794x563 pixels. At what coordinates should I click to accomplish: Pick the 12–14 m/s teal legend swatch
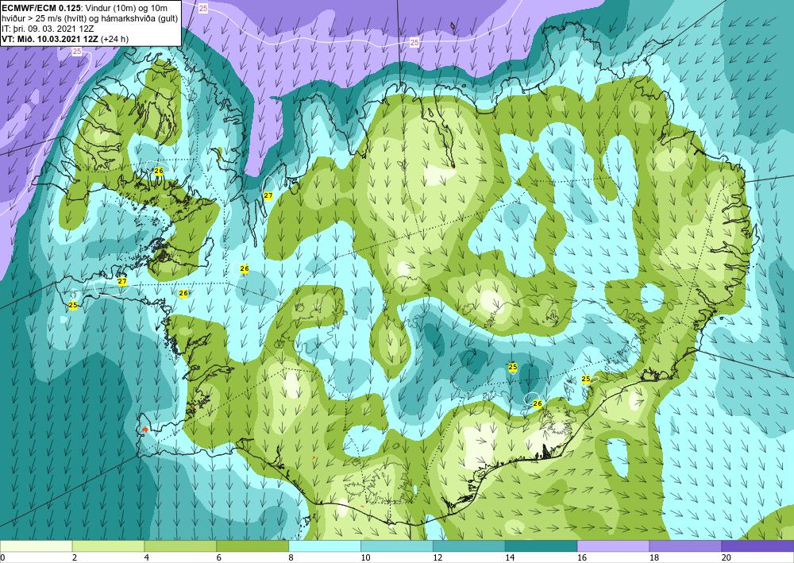click(469, 546)
